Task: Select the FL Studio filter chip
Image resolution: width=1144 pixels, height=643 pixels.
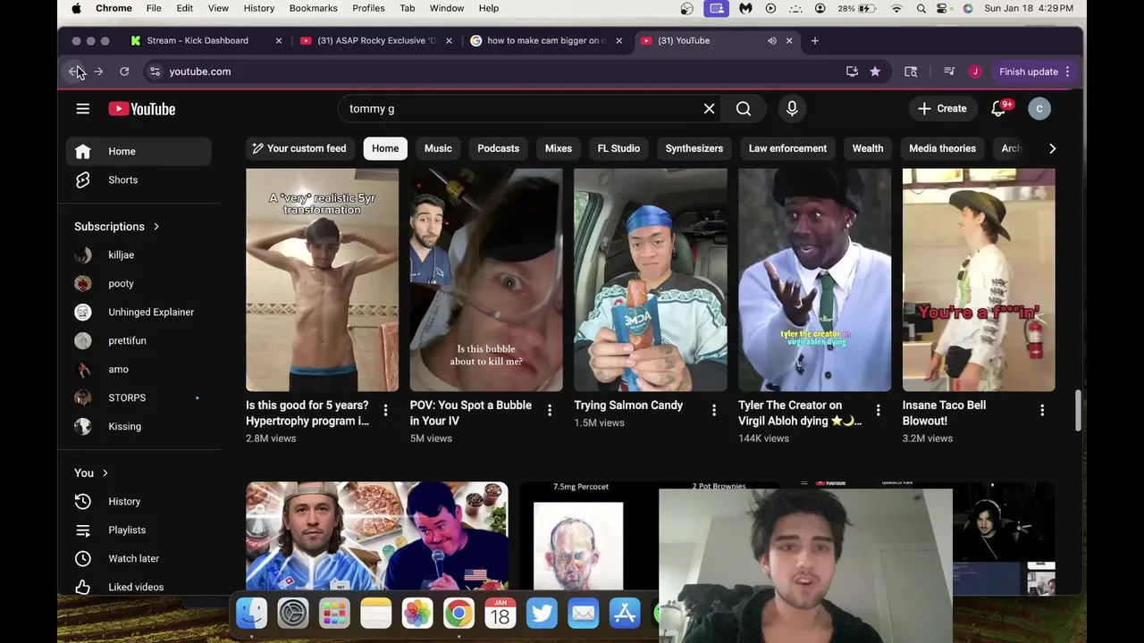Action: pyautogui.click(x=618, y=148)
